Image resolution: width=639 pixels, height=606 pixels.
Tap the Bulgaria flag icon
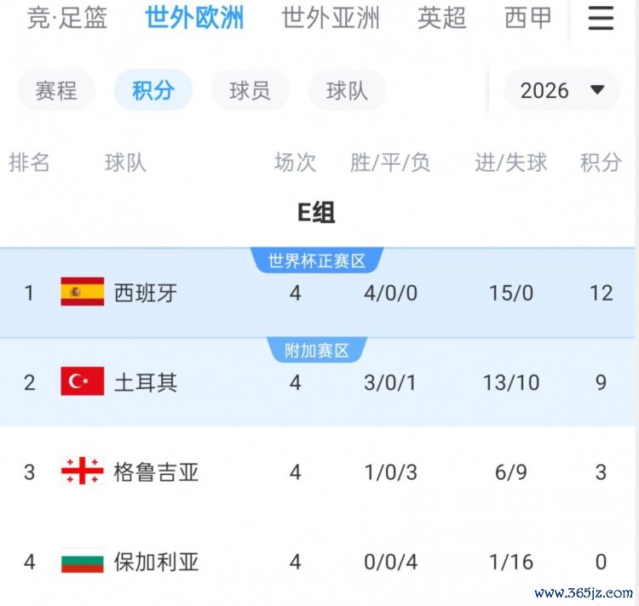click(x=83, y=562)
